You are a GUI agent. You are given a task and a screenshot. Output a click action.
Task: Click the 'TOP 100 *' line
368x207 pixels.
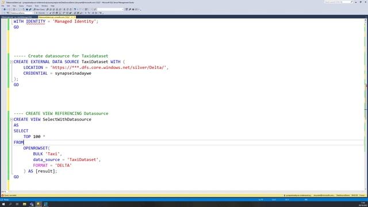[x=34, y=137]
